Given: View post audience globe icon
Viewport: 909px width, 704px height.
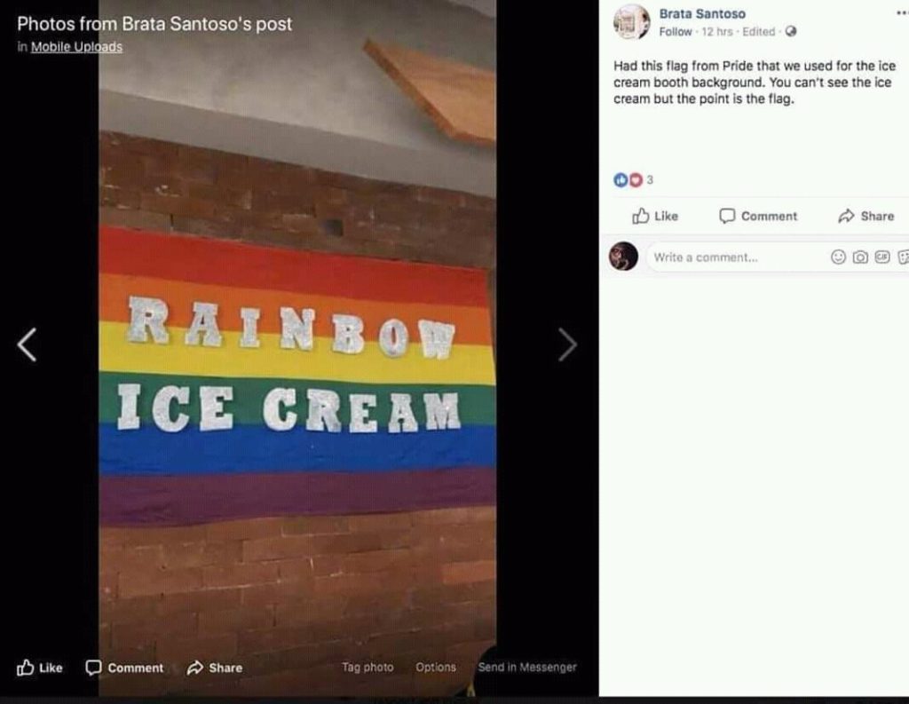Looking at the screenshot, I should coord(791,31).
